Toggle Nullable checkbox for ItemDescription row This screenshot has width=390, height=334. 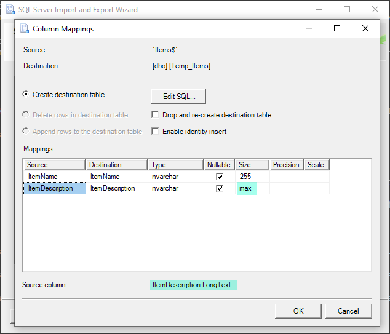(x=220, y=188)
